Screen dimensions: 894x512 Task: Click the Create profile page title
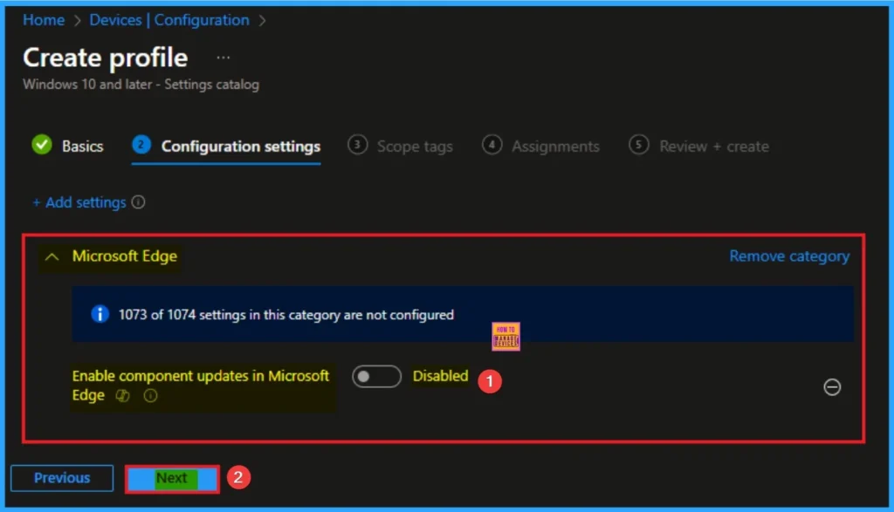point(106,58)
